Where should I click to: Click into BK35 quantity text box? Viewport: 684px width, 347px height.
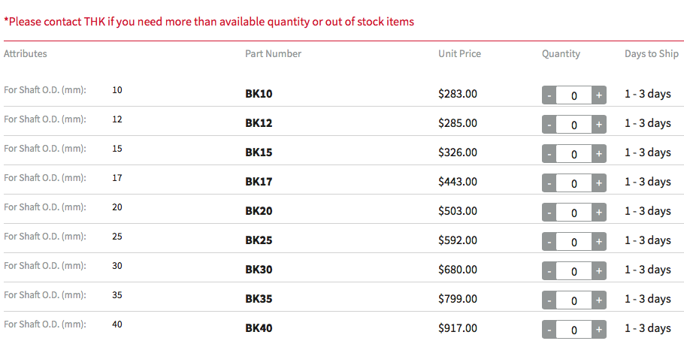574,300
